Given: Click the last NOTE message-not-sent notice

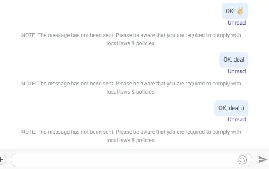Looking at the screenshot, I should click(131, 136).
